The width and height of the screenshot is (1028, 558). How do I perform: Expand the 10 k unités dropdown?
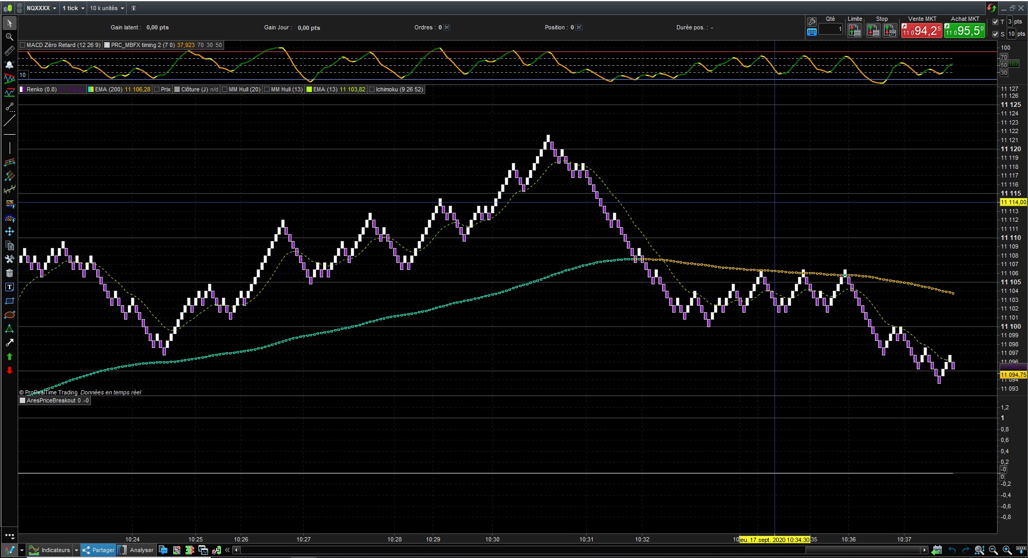pos(106,8)
